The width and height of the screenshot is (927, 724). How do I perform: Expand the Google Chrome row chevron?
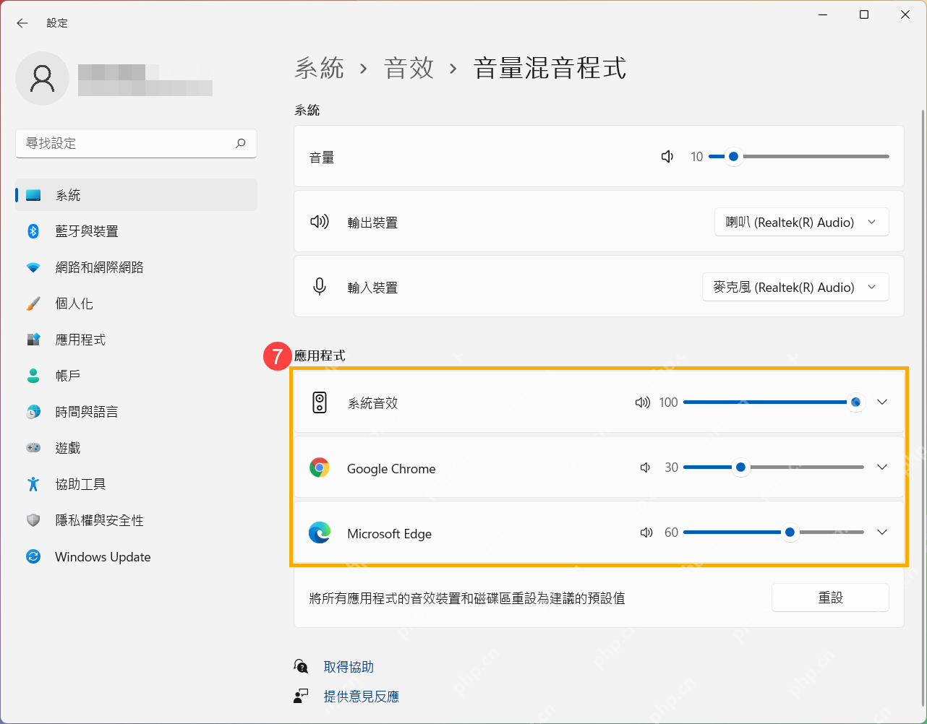pos(882,467)
